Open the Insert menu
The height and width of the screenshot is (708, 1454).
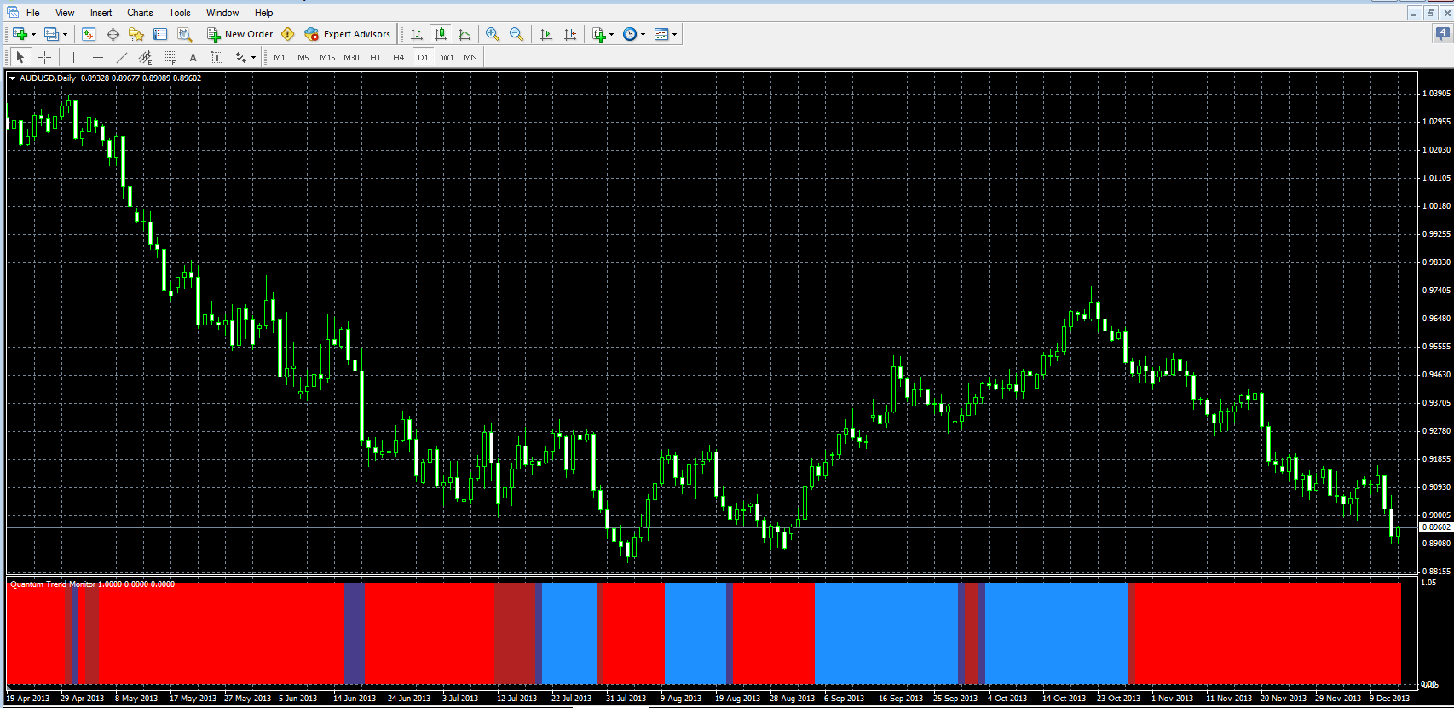point(101,13)
